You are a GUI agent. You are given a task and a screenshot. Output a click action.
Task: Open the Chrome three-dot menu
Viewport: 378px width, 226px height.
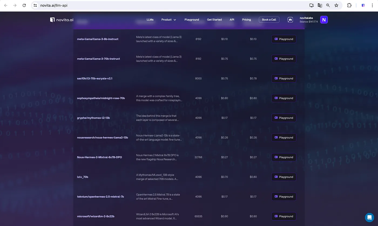372,5
